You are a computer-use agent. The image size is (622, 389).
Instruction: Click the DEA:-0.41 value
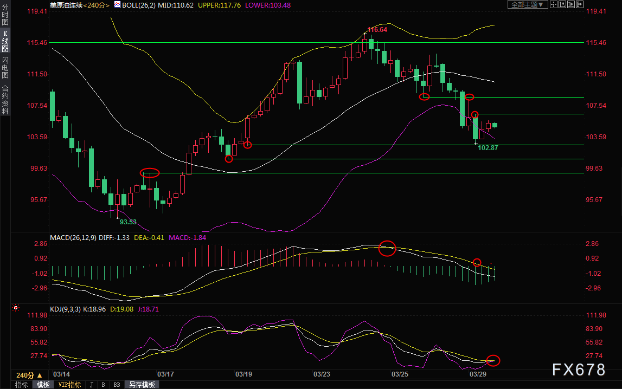pyautogui.click(x=149, y=238)
